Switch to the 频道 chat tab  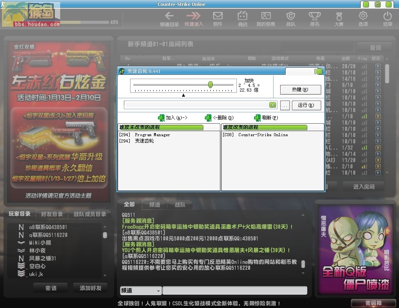coord(155,205)
